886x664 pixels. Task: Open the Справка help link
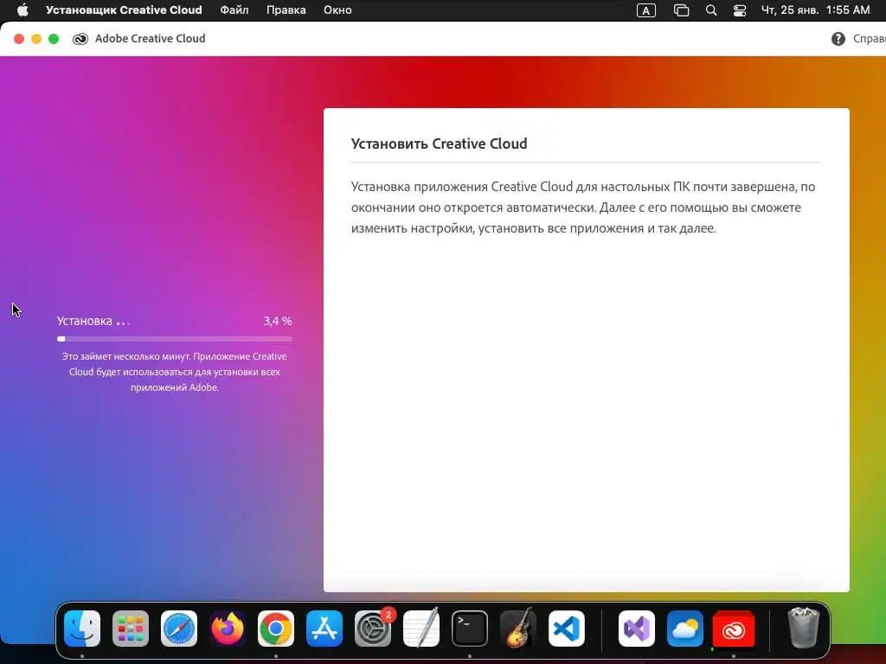point(869,38)
